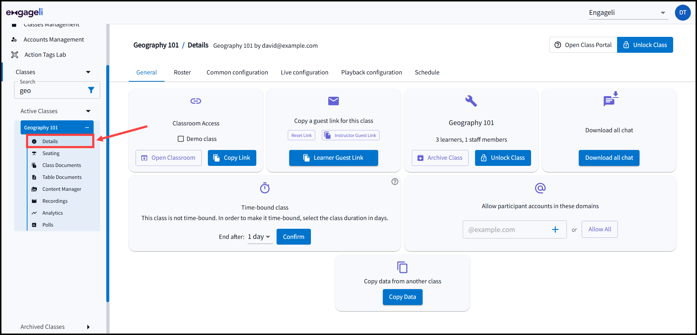Image resolution: width=697 pixels, height=335 pixels.
Task: Switch to the Roster tab
Action: 182,72
